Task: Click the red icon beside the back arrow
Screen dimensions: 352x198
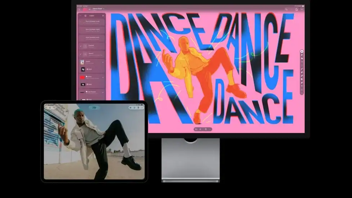Action: (x=85, y=9)
